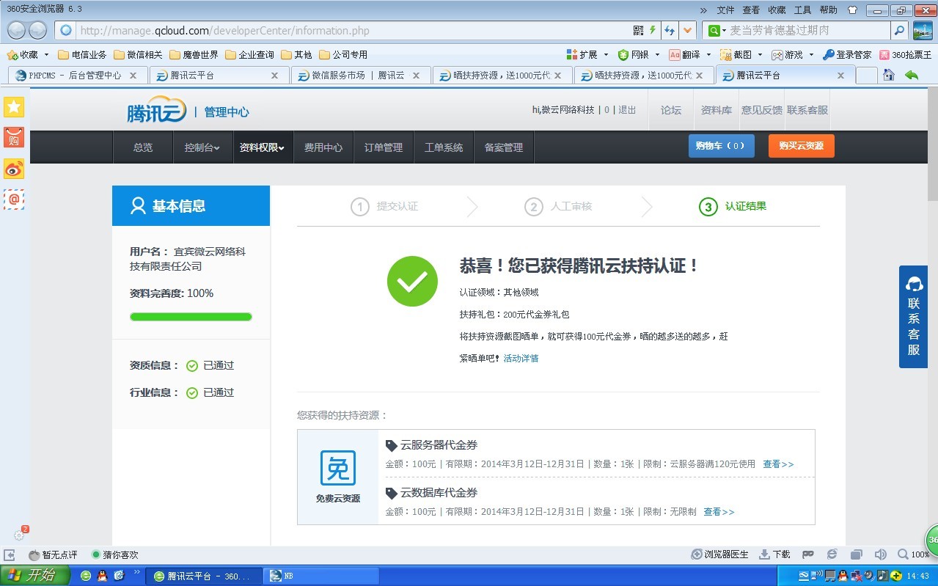Click the magnifier search button
Image resolution: width=938 pixels, height=586 pixels.
(899, 31)
